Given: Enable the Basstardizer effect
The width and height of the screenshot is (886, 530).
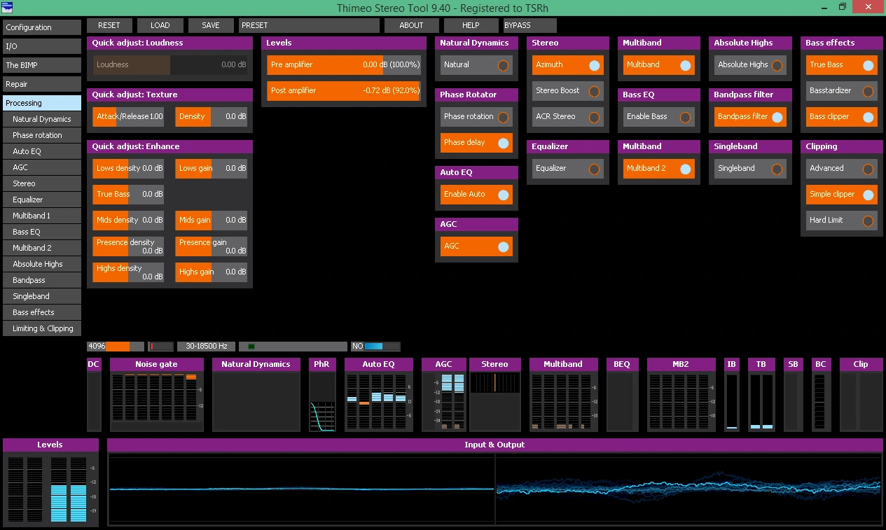Looking at the screenshot, I should (x=841, y=90).
